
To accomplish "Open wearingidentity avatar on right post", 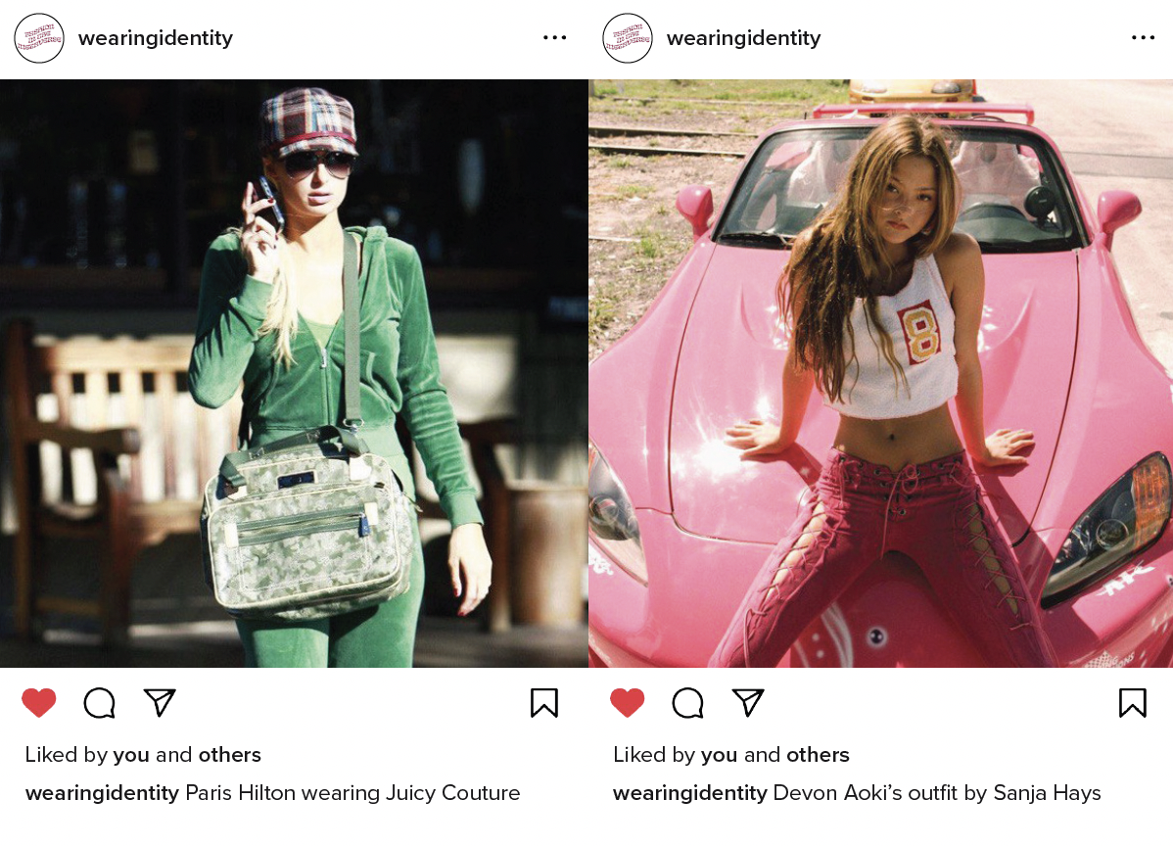I will 628,38.
